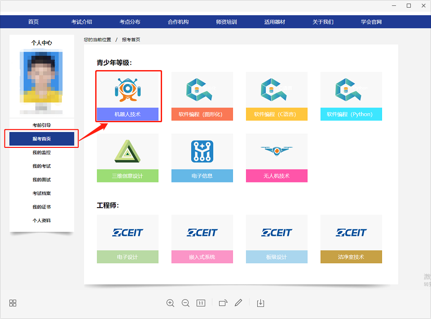The image size is (431, 319).
Task: Select 考前引导 in the sidebar
Action: coord(42,125)
